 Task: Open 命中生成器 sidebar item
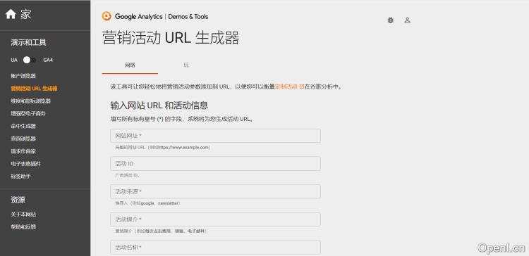pos(23,126)
